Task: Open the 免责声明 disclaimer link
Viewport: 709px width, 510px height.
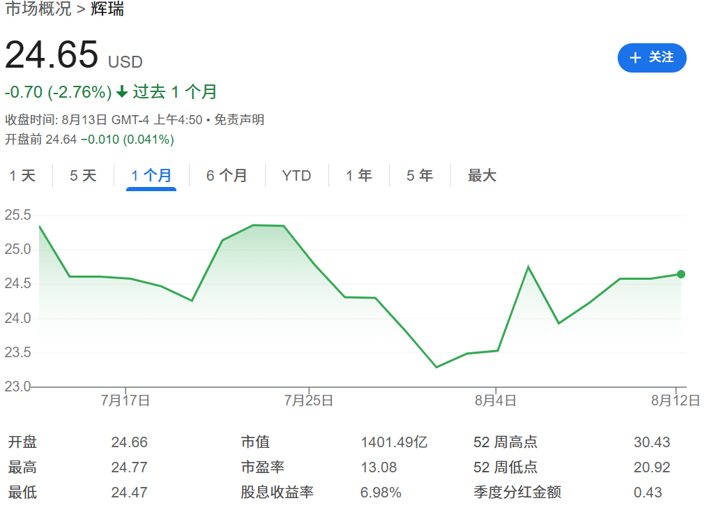Action: (239, 120)
